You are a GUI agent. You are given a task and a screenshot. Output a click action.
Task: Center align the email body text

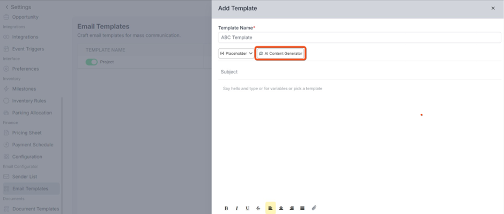(281, 208)
